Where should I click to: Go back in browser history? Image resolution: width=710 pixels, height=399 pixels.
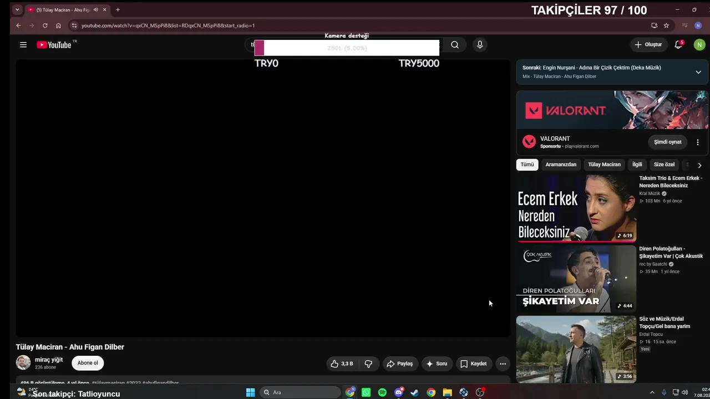click(x=18, y=25)
